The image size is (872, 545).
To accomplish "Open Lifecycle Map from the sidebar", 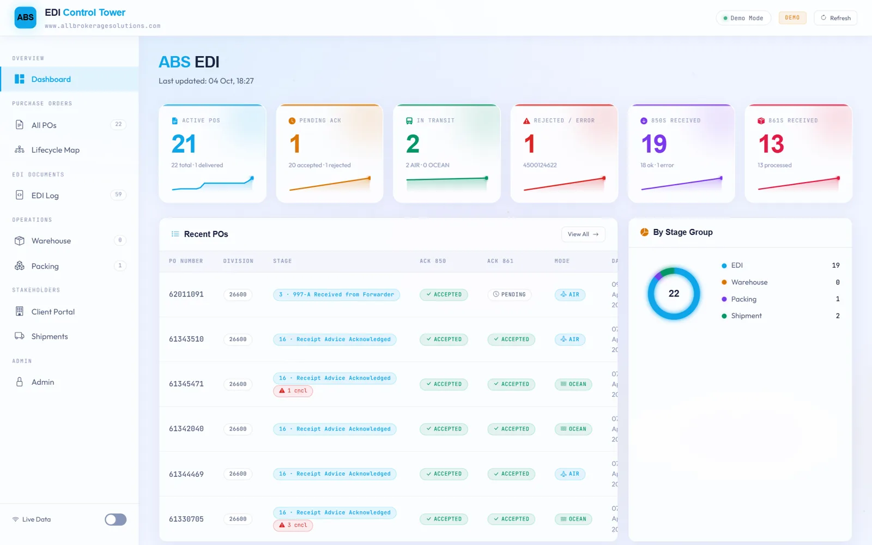I will tap(69, 150).
